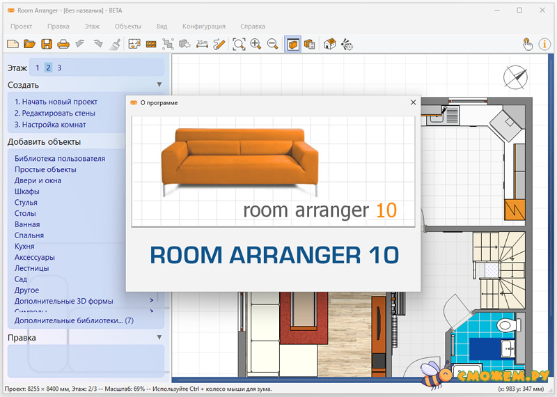Expand Дополнительные 3D формы submenu arrow
557x397 pixels.
tap(152, 301)
